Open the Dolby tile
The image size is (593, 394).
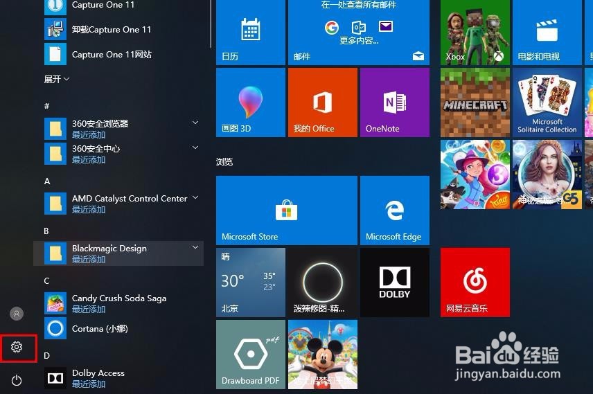point(395,283)
